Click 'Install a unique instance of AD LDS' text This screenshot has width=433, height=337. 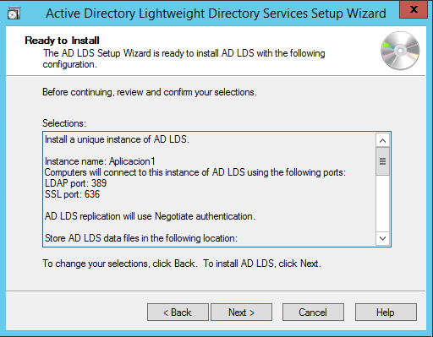tap(117, 139)
